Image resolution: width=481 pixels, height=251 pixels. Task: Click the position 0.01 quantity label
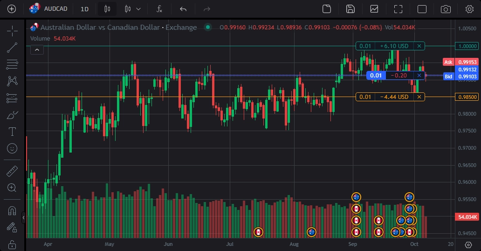point(376,76)
